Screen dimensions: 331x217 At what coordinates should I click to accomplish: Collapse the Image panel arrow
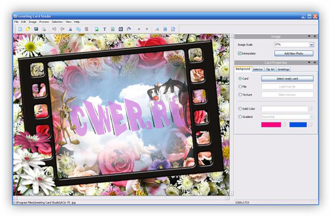309,36
